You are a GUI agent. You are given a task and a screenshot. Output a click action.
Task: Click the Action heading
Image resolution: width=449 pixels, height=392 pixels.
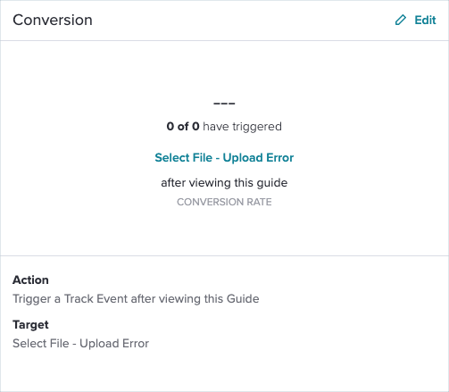(30, 280)
